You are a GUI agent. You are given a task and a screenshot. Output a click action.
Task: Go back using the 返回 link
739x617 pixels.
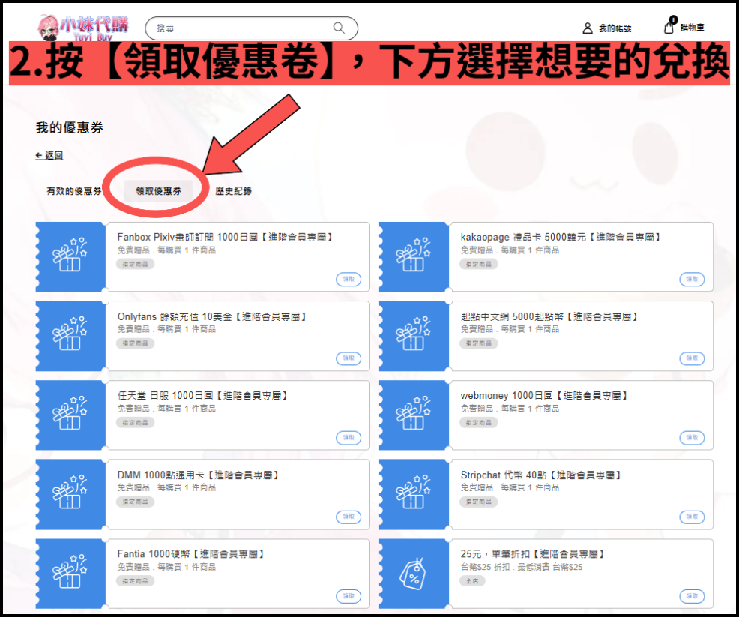click(x=49, y=155)
